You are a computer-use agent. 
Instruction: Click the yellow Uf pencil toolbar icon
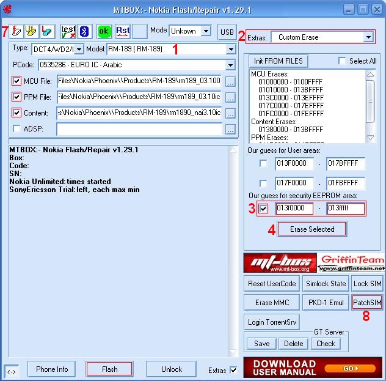pos(31,31)
